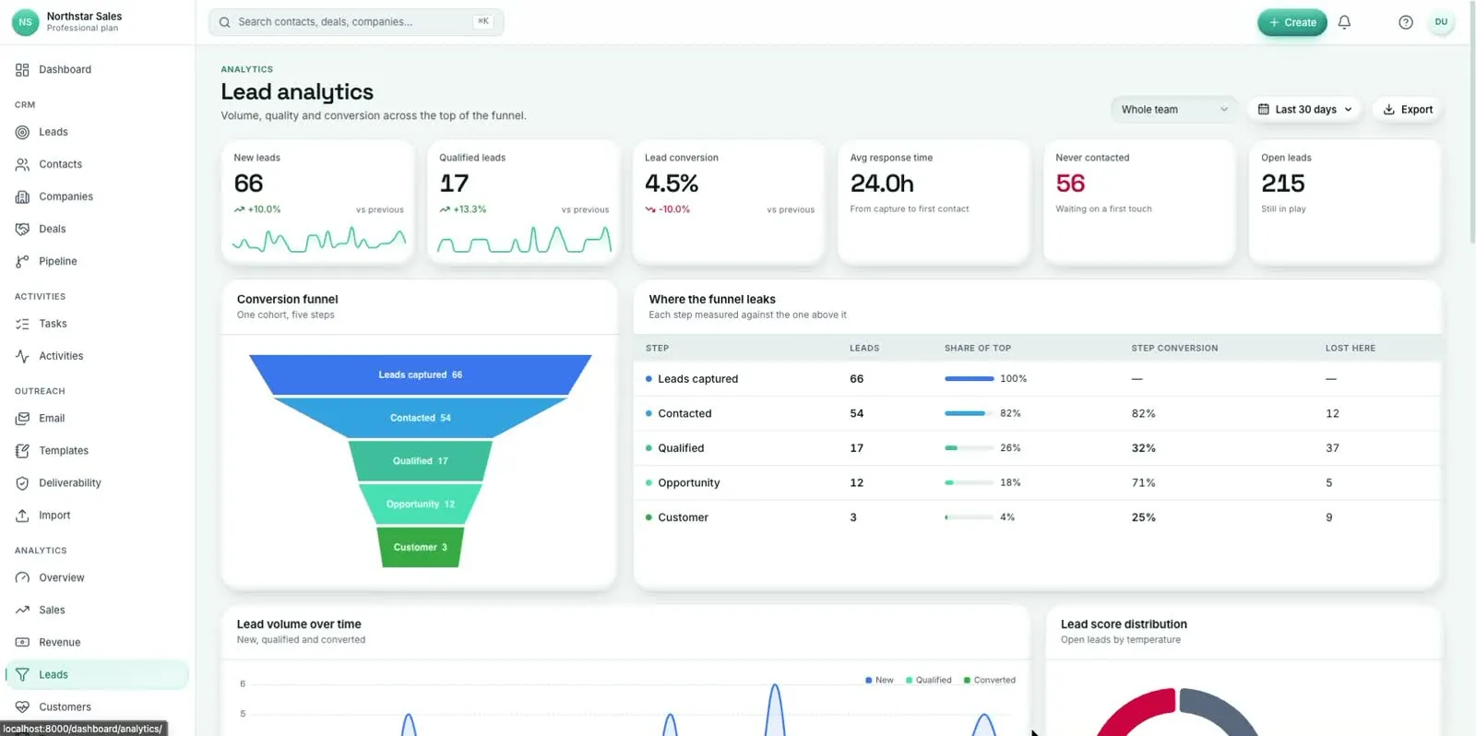
Task: Click the New leads card
Action: click(318, 202)
